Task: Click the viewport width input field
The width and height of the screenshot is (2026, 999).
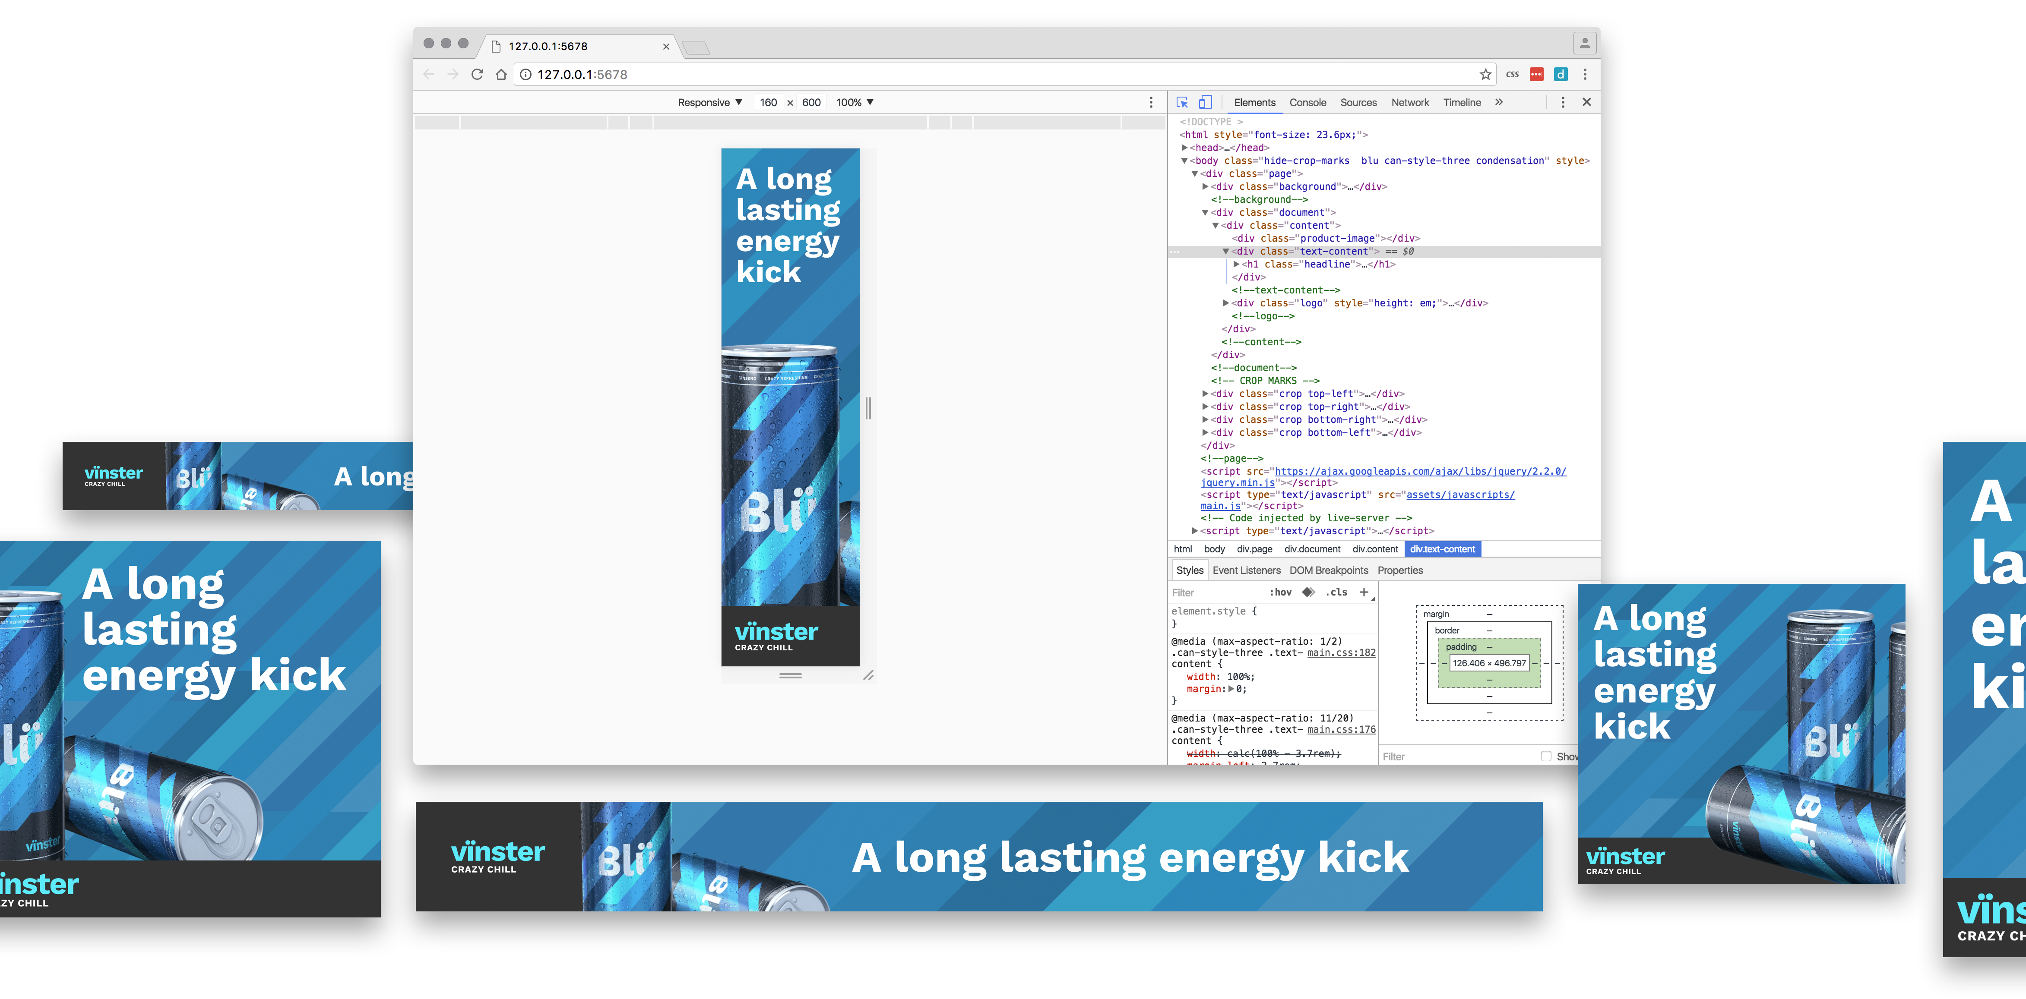Action: coord(769,102)
